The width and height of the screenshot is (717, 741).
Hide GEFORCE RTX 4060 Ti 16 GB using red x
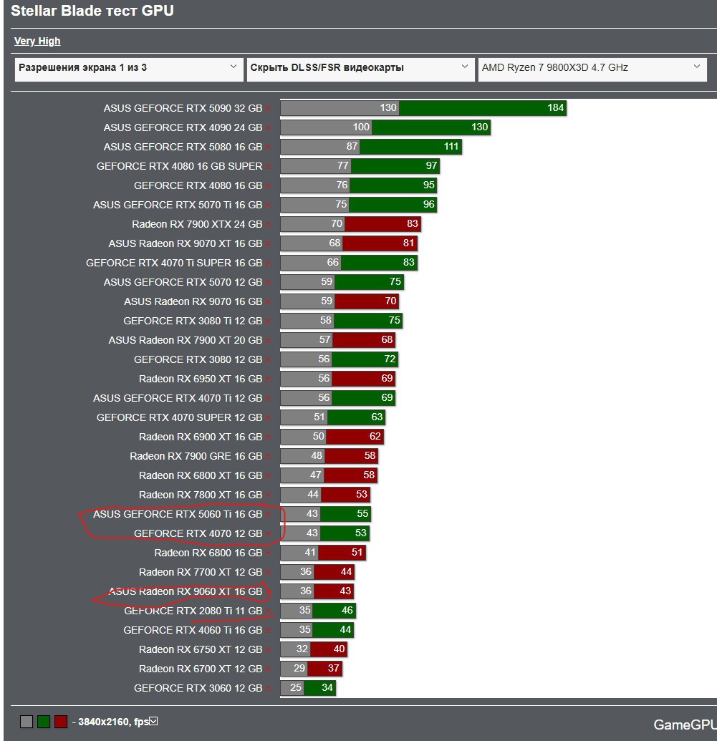pyautogui.click(x=268, y=631)
